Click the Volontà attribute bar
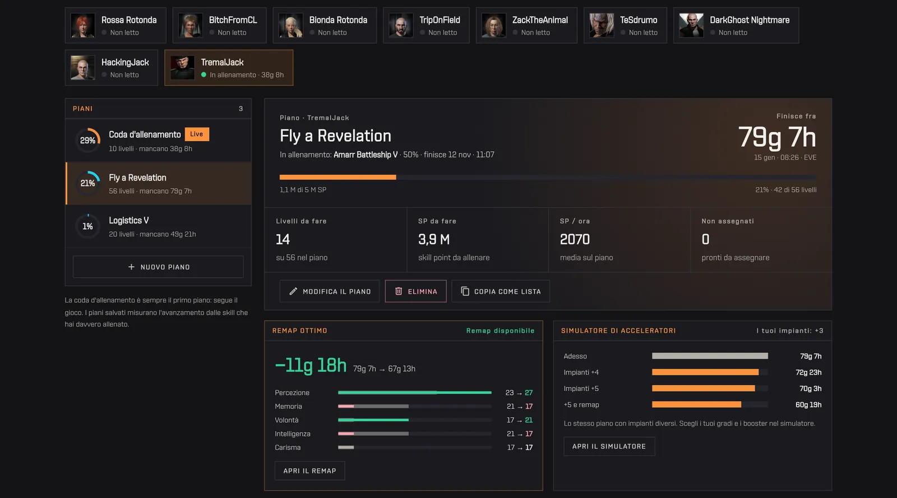Viewport: 897px width, 498px height. tap(415, 420)
